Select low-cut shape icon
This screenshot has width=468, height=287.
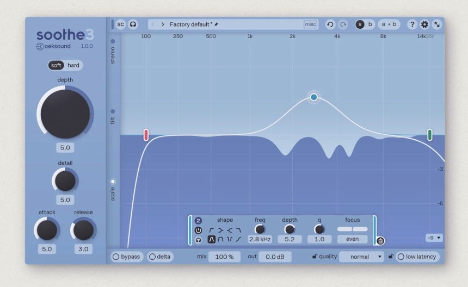tap(212, 230)
